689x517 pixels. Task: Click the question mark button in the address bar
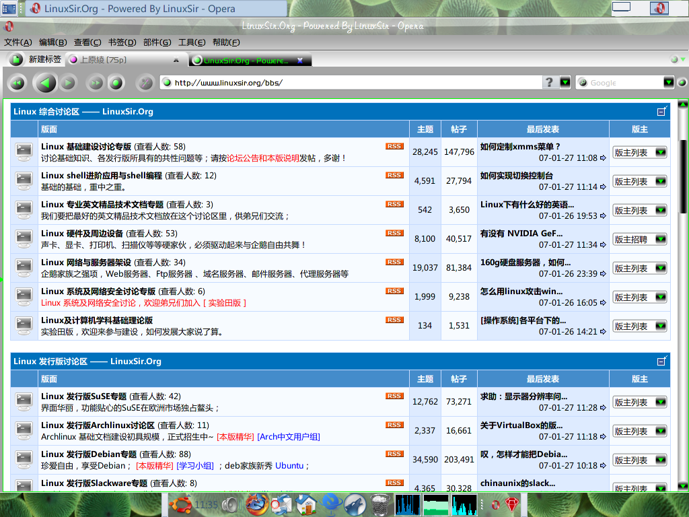point(549,82)
